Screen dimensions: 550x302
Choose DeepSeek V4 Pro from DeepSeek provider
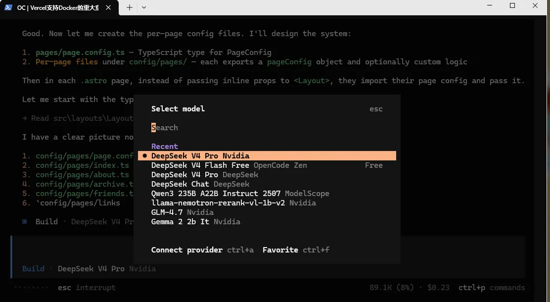coord(267,175)
